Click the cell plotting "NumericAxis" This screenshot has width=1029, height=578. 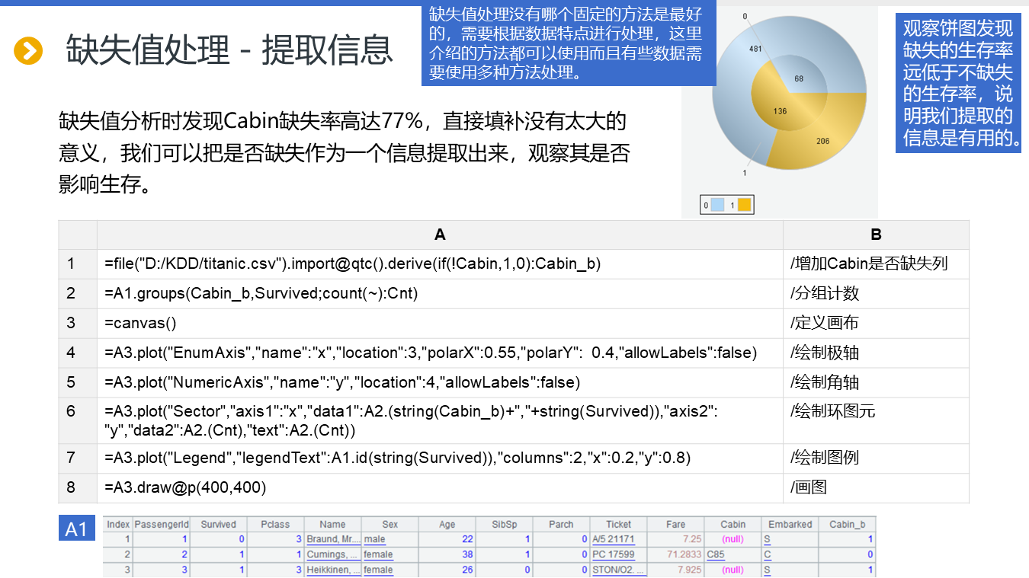point(440,382)
